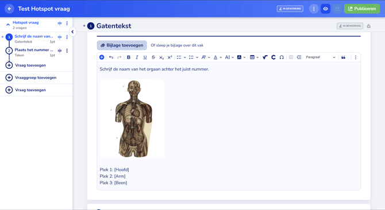Open three-dots menu for Hotspot vraag group
The image size is (385, 210).
coord(67,24)
